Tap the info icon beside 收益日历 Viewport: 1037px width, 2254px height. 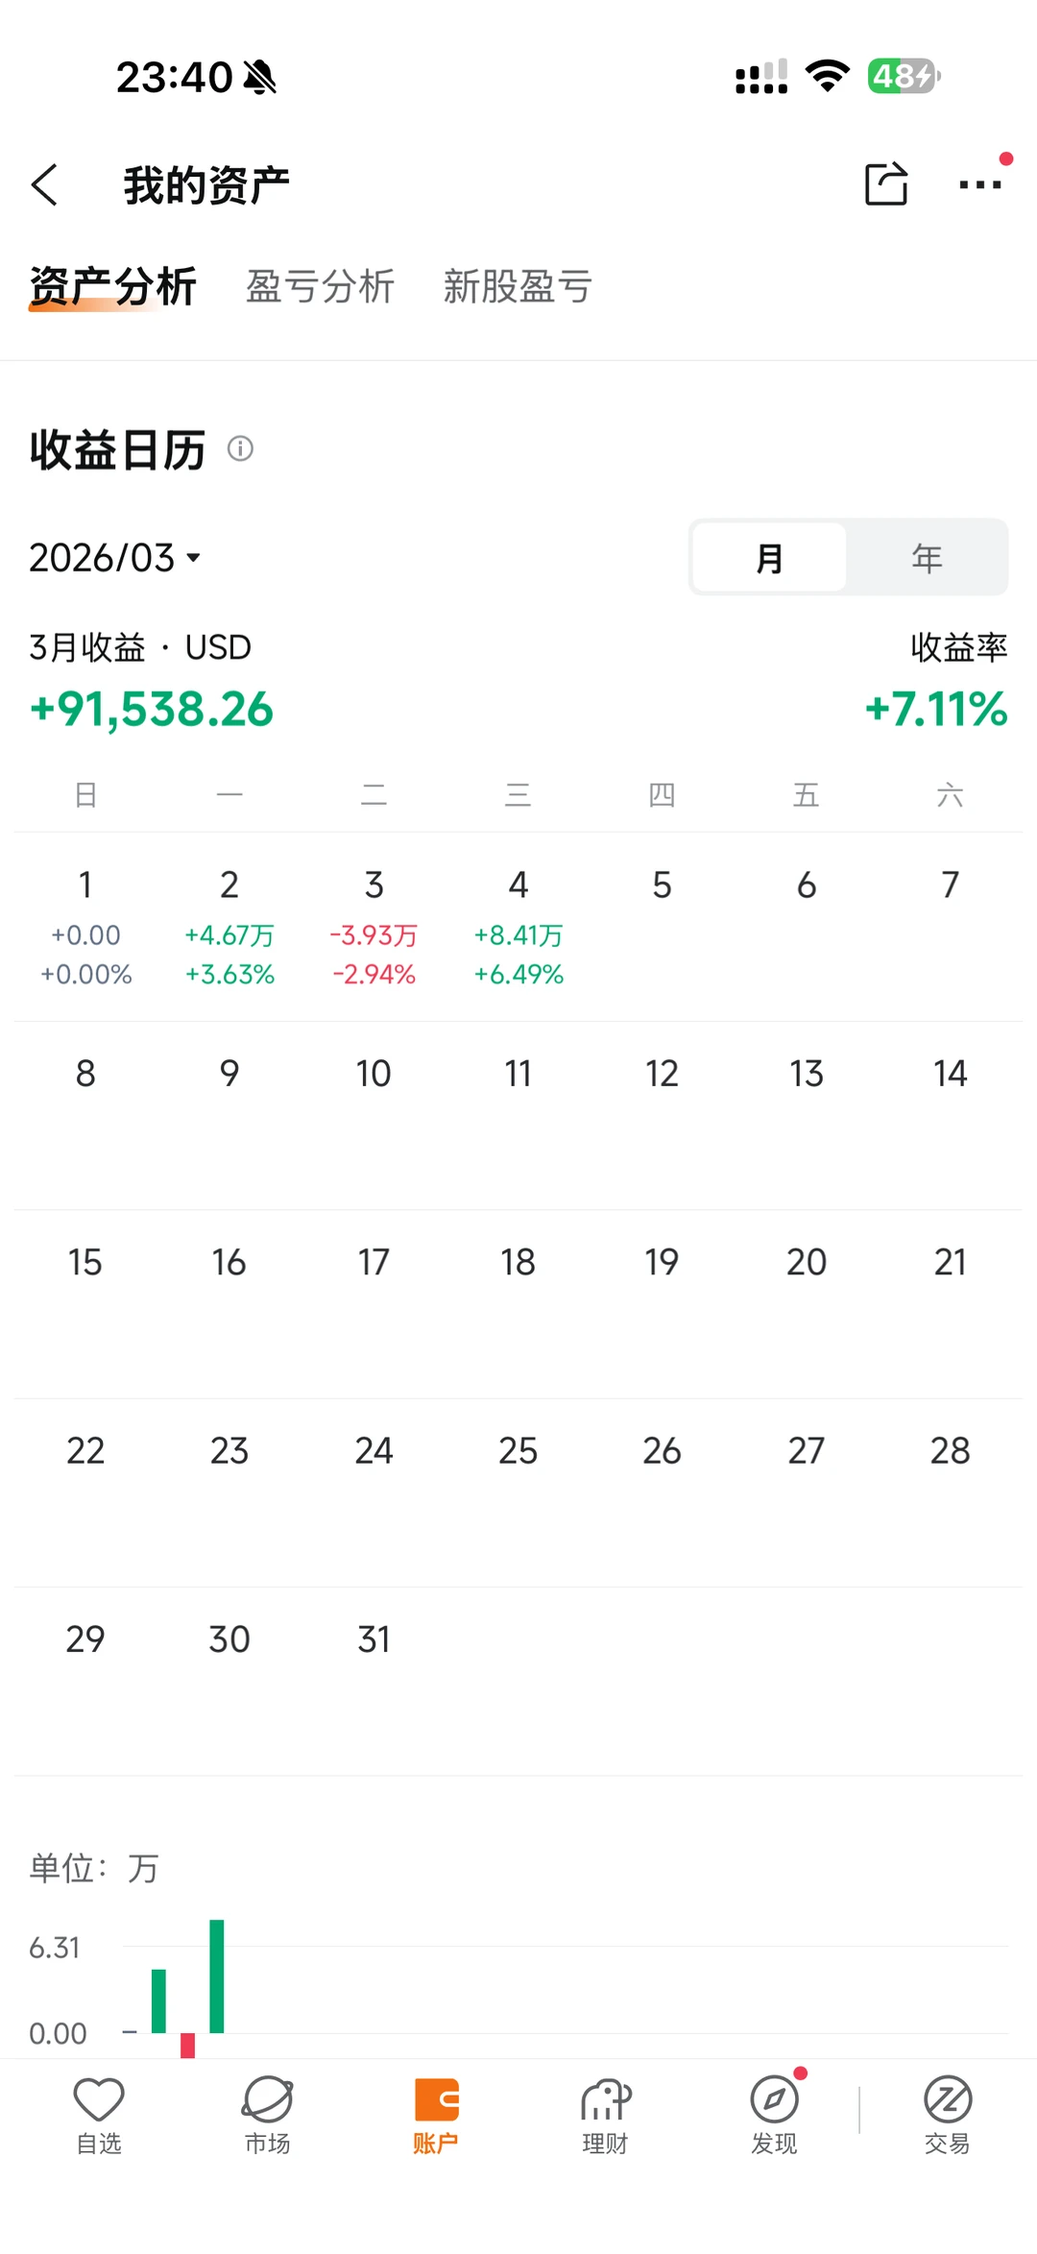point(240,448)
